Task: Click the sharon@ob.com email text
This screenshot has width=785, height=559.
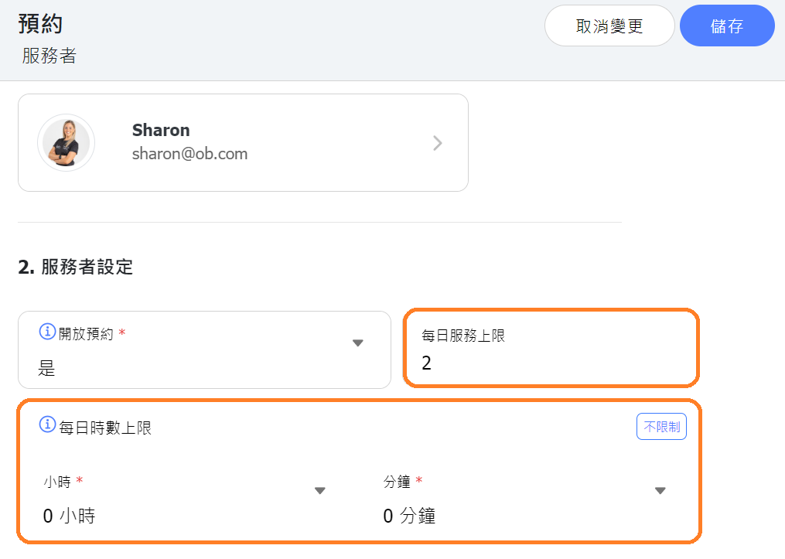Action: pos(189,153)
